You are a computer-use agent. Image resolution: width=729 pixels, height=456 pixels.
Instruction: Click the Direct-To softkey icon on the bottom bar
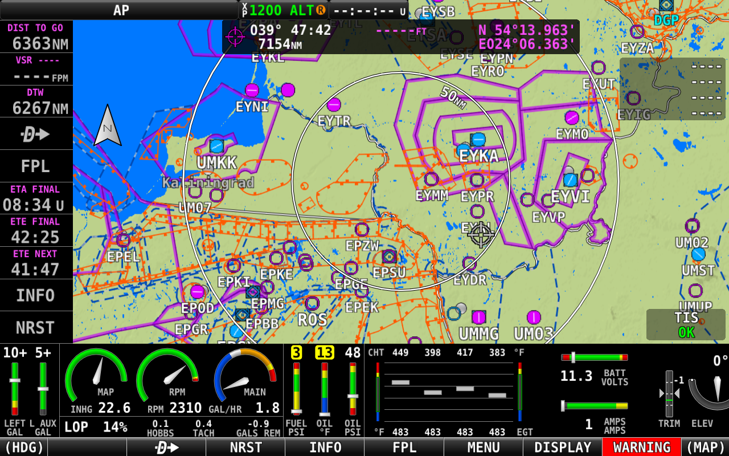point(166,448)
